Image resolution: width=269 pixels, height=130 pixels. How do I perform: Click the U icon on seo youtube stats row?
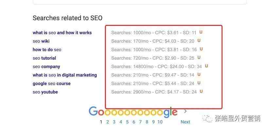click(201, 92)
